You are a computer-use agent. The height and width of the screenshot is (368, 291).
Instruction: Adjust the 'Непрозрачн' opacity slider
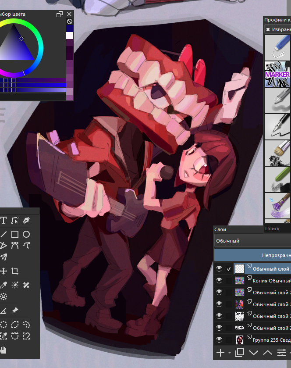coord(252,255)
